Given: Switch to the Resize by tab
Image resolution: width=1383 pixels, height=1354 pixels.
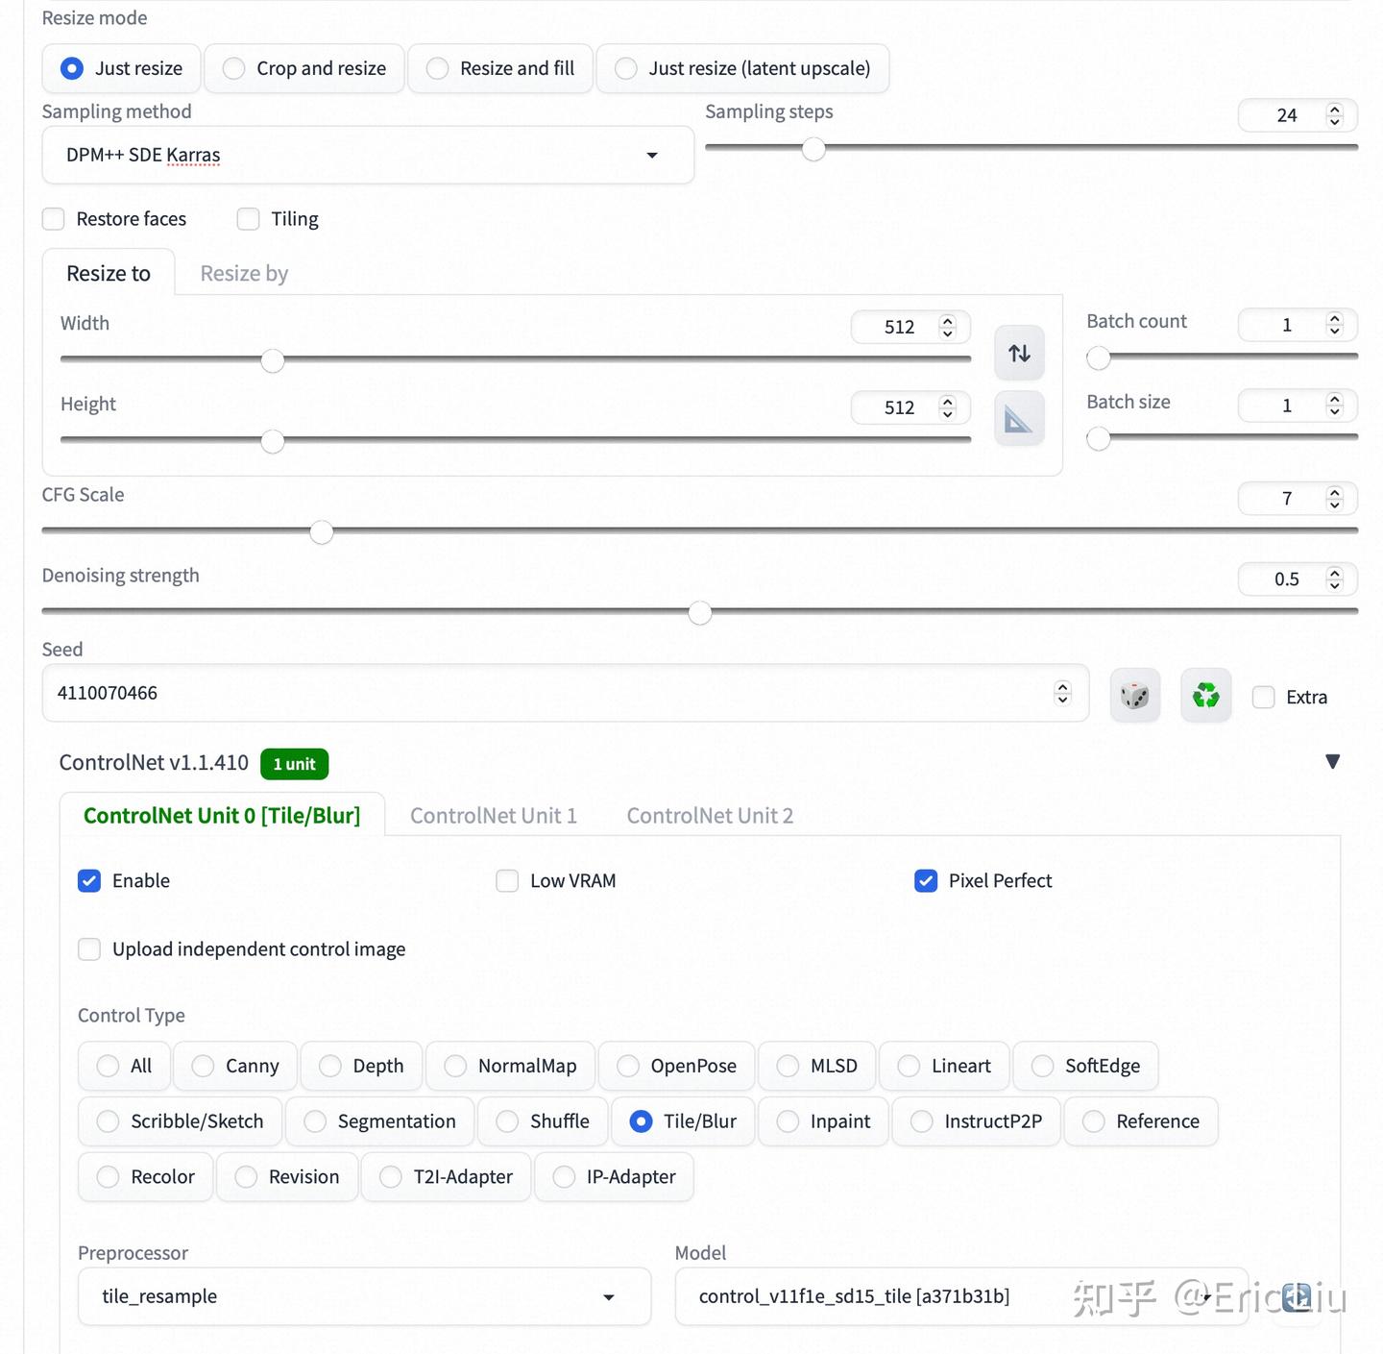Looking at the screenshot, I should pos(244,274).
